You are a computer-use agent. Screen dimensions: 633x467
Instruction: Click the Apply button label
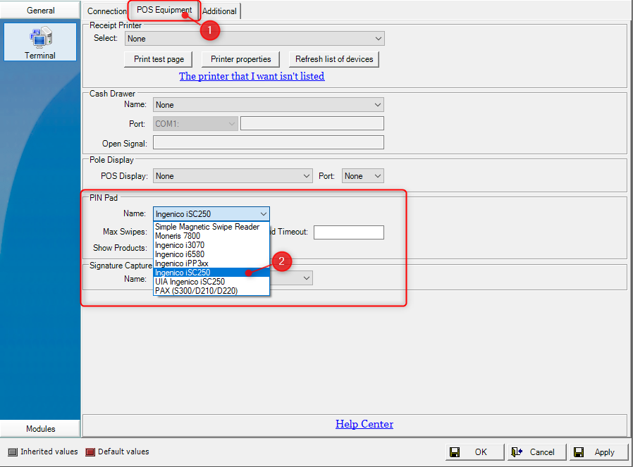[x=604, y=452]
